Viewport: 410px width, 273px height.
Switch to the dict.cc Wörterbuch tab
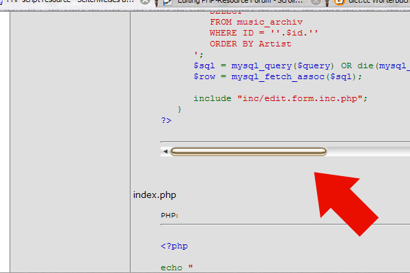pyautogui.click(x=372, y=2)
